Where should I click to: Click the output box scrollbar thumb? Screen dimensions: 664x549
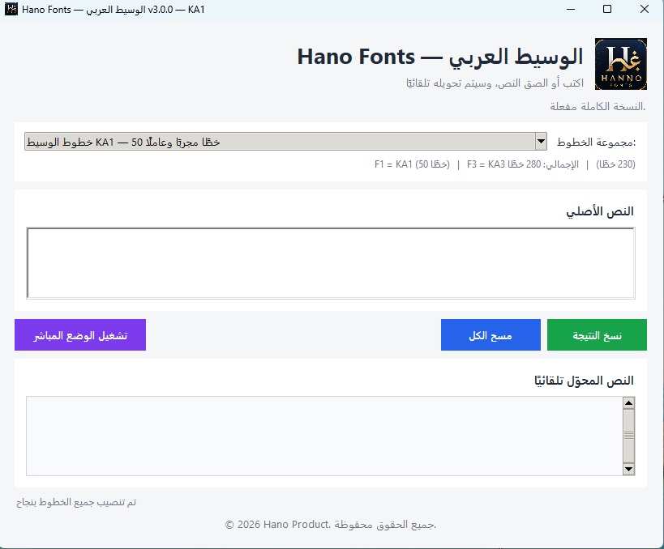(x=628, y=436)
